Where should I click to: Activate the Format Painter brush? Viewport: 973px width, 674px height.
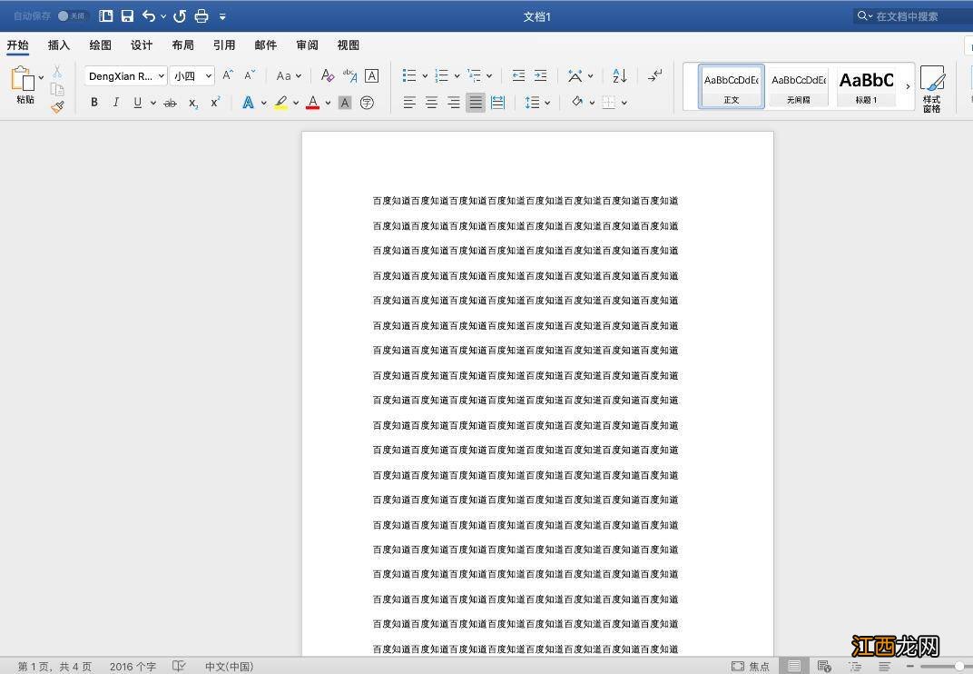(x=58, y=107)
